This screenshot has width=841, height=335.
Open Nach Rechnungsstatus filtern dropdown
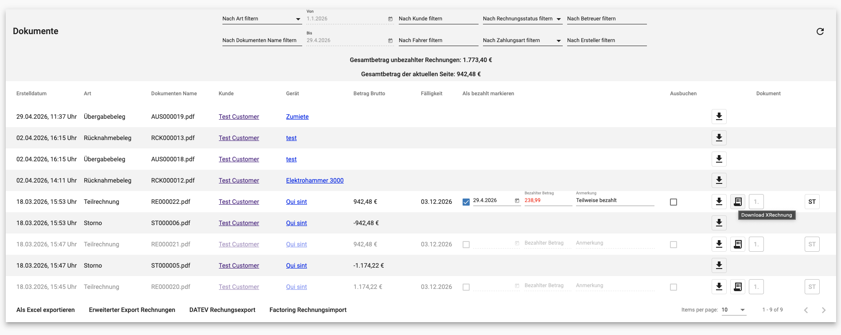coord(522,19)
